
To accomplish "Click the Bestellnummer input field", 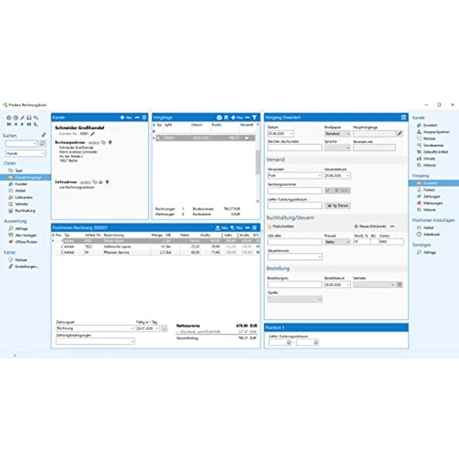I will click(294, 284).
